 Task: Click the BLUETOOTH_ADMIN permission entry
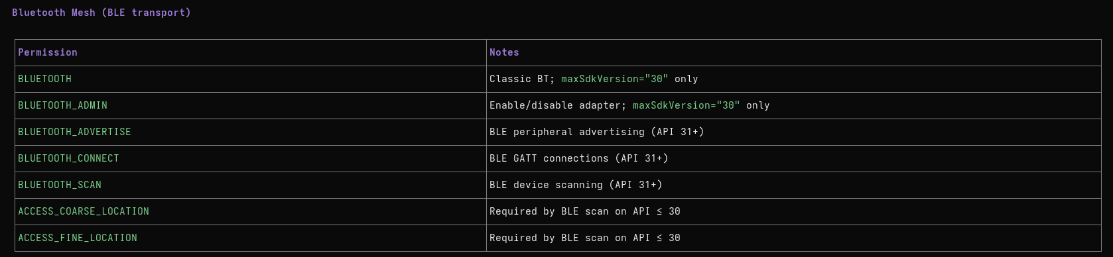pyautogui.click(x=62, y=105)
